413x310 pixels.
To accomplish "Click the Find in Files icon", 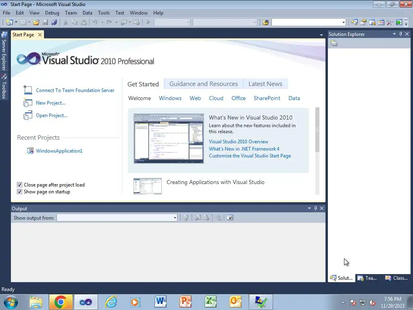I will click(265, 23).
